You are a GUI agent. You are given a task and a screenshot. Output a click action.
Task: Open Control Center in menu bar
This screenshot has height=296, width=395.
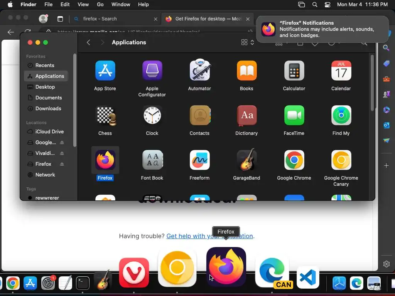click(x=327, y=5)
